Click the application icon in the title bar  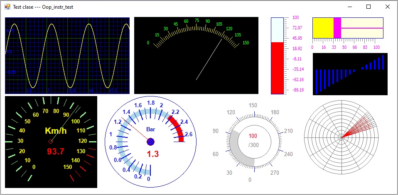[x=7, y=7]
